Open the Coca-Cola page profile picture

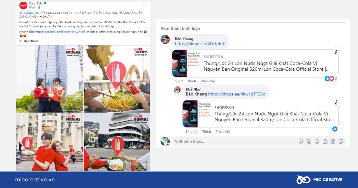coord(23,5)
